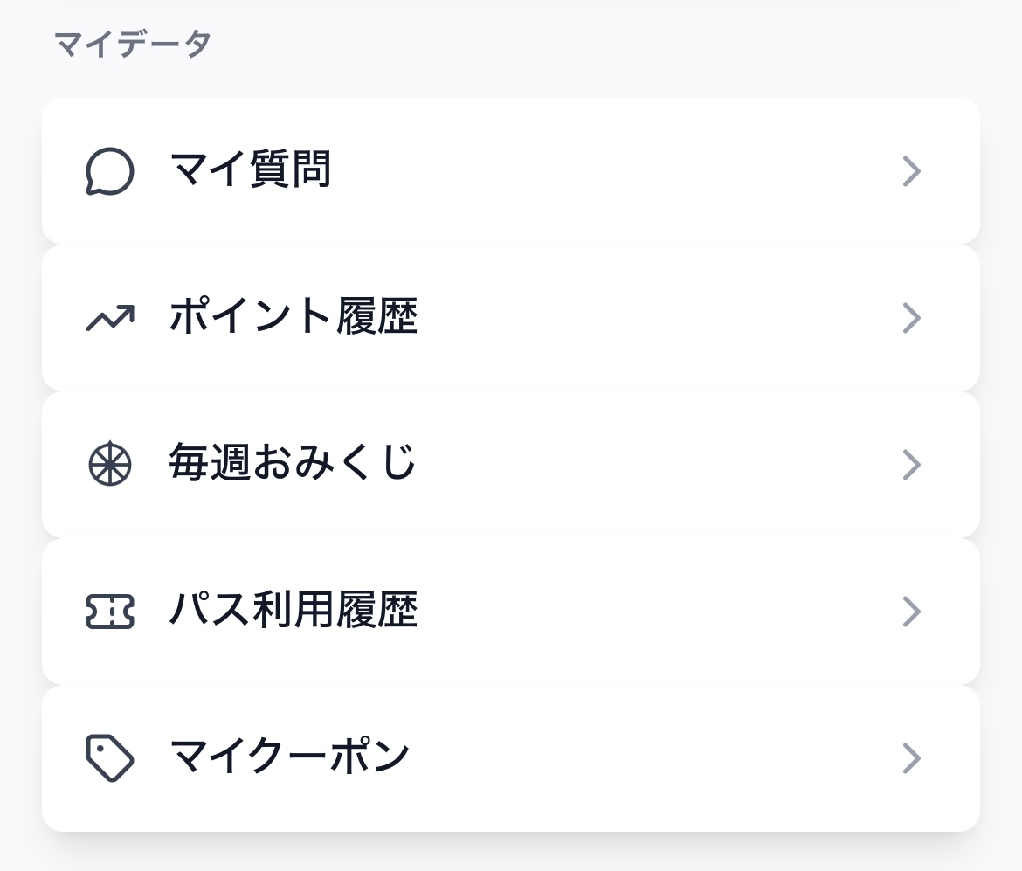
Task: Select the ポイント履歴 text label
Action: click(293, 316)
